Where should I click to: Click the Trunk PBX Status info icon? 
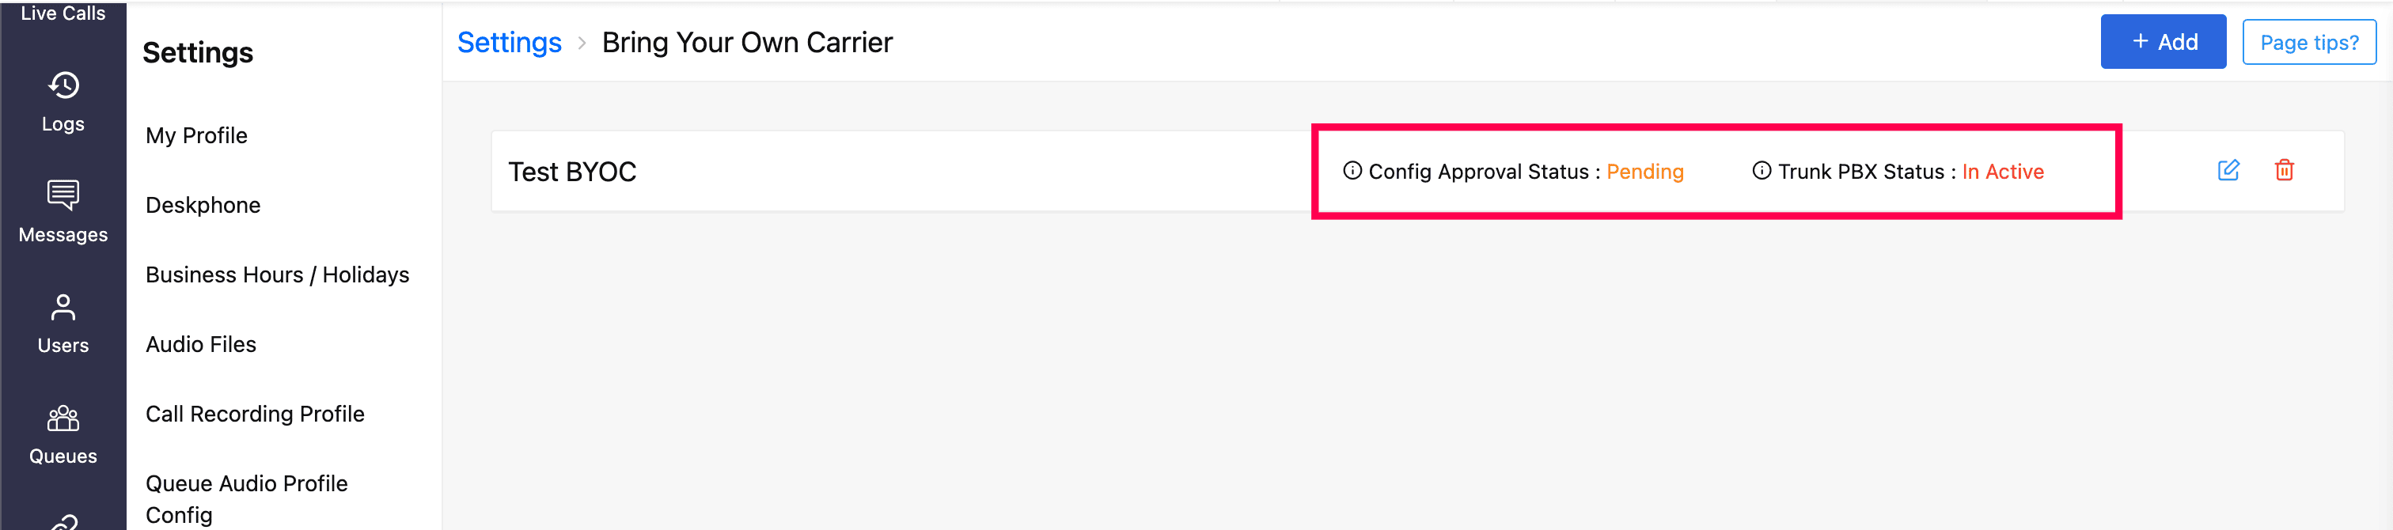(x=1761, y=171)
